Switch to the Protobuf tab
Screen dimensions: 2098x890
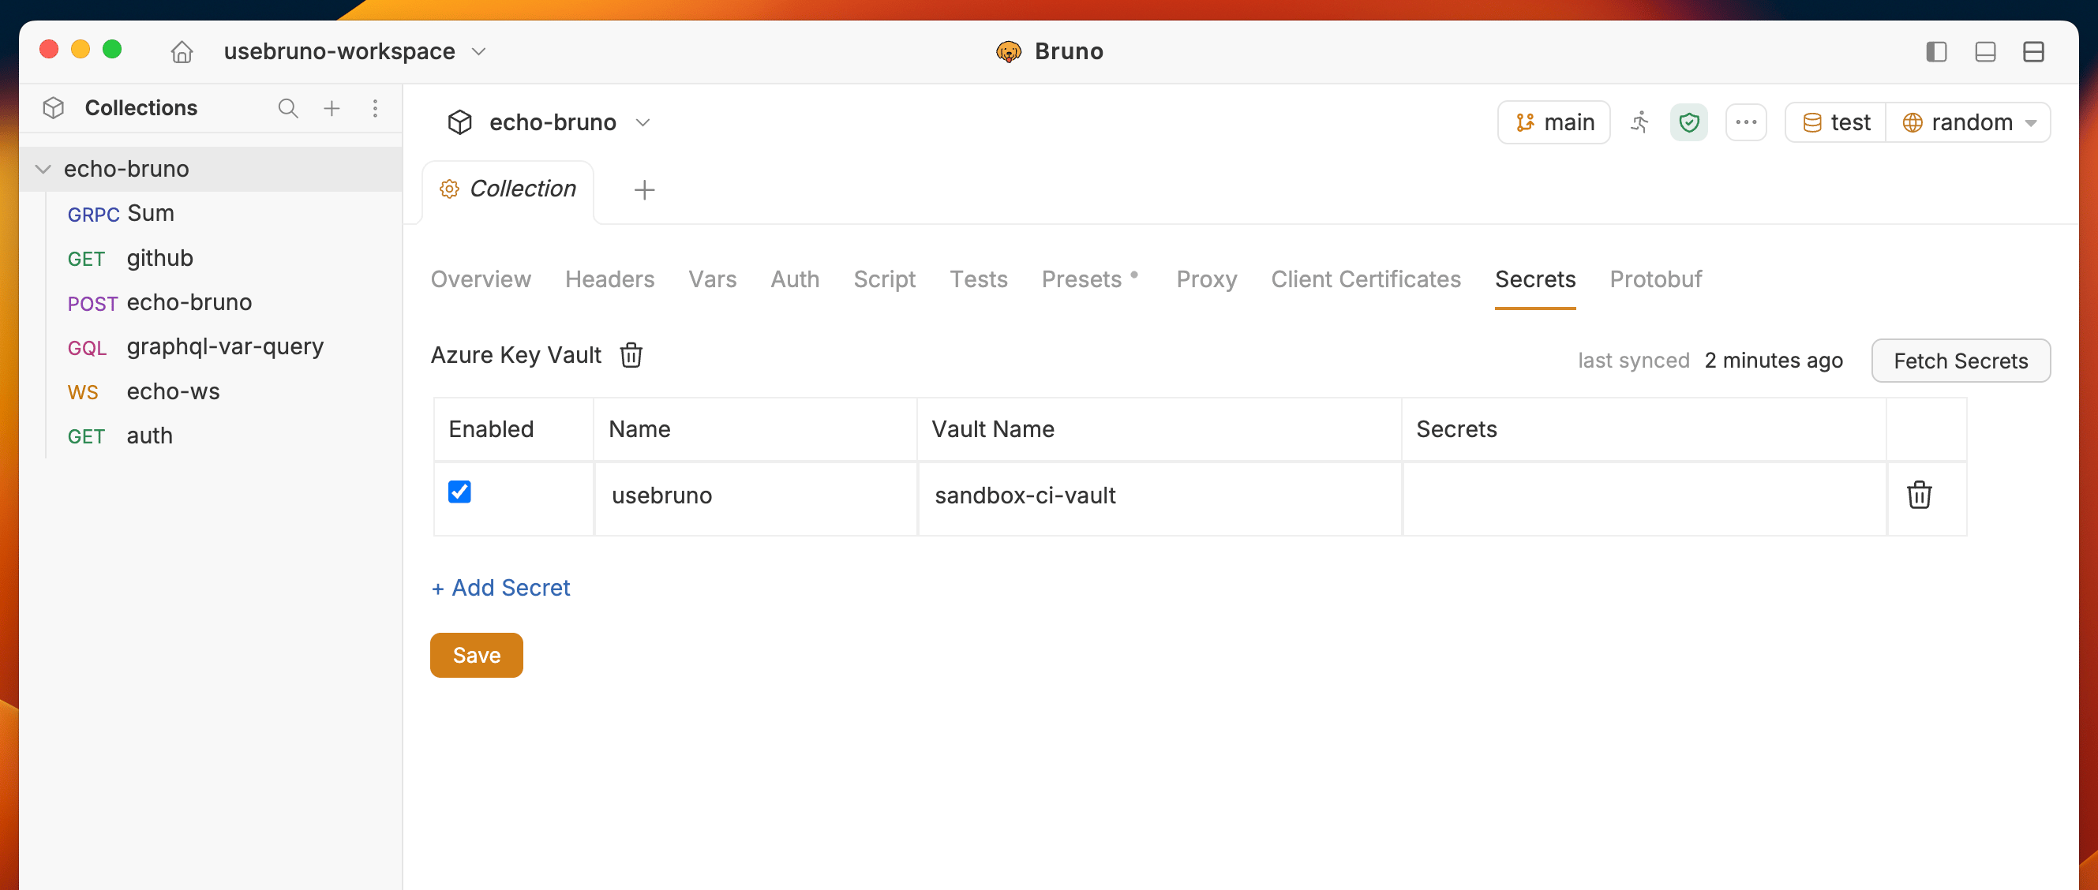pos(1656,279)
